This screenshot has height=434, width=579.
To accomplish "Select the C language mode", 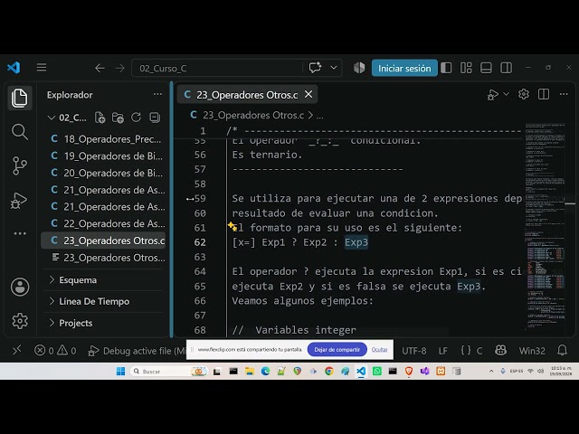I will [479, 351].
